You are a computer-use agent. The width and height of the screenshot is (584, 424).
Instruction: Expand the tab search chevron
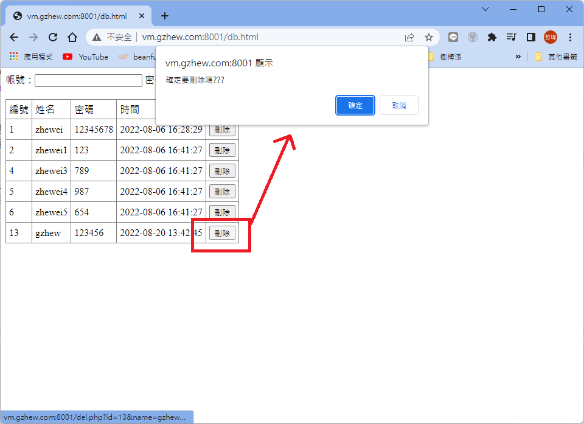[x=485, y=9]
